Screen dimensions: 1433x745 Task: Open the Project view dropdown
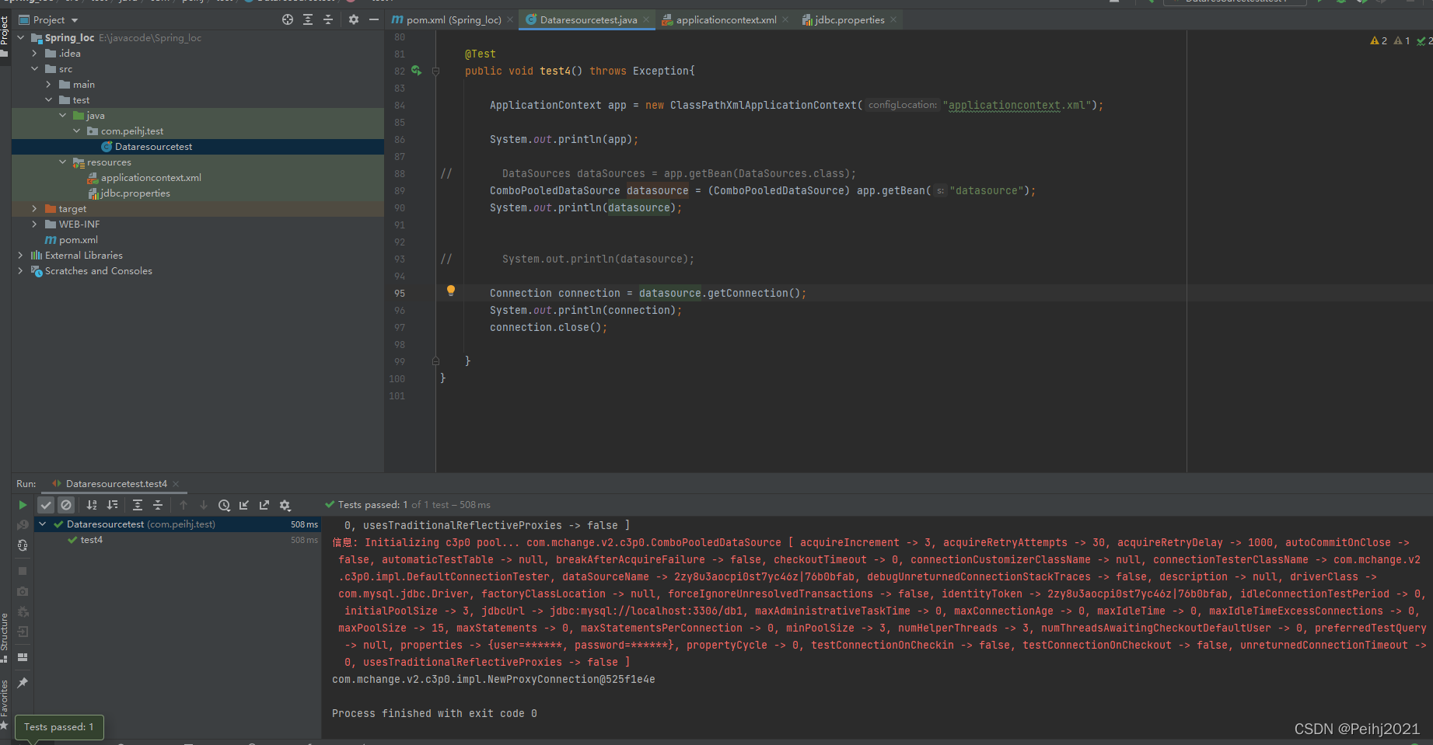coord(75,20)
